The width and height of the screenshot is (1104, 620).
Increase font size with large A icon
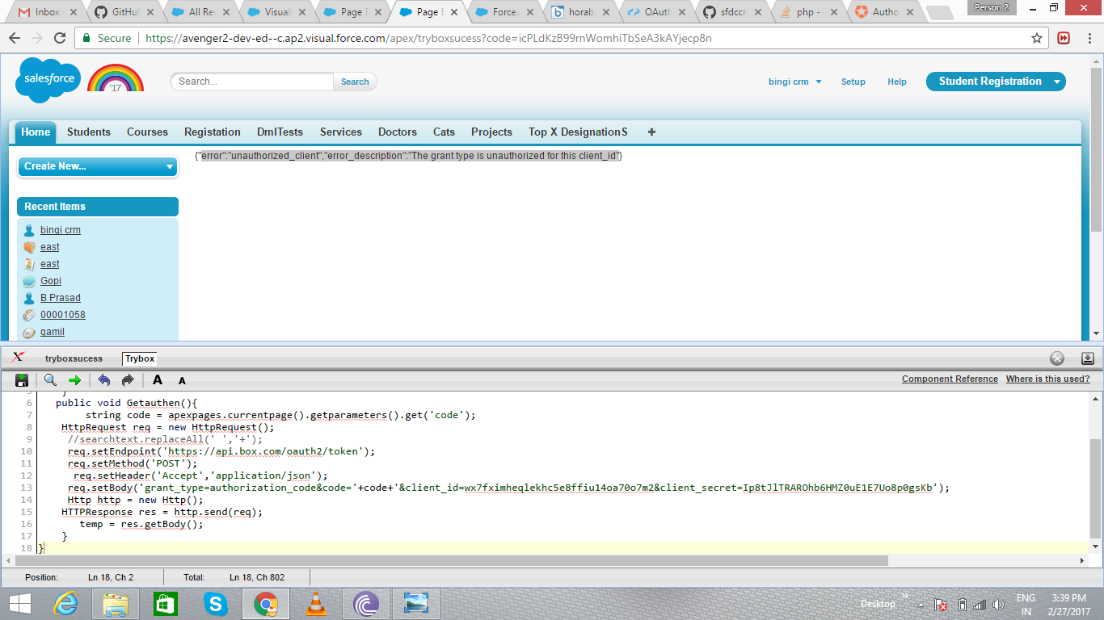click(x=158, y=380)
